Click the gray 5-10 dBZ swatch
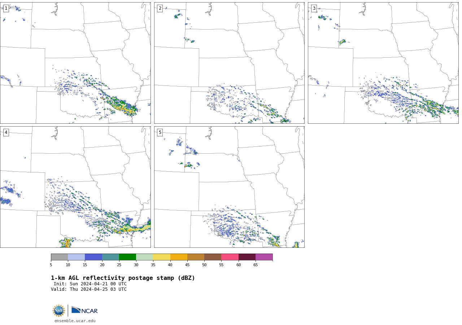 (59, 257)
